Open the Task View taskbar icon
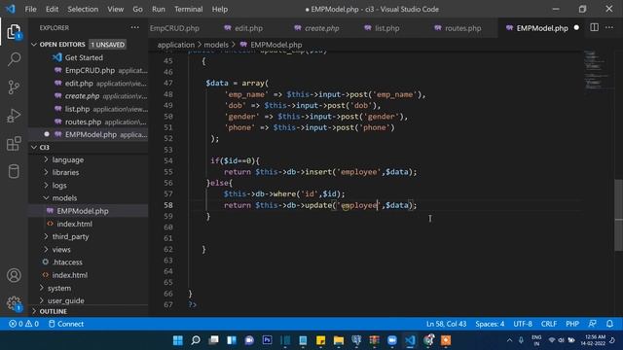The height and width of the screenshot is (350, 623). [x=214, y=340]
